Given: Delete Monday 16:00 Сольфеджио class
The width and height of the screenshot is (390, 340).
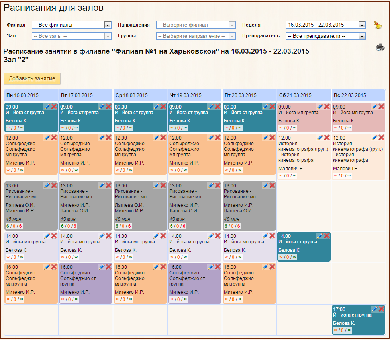Looking at the screenshot, I should pos(54,267).
